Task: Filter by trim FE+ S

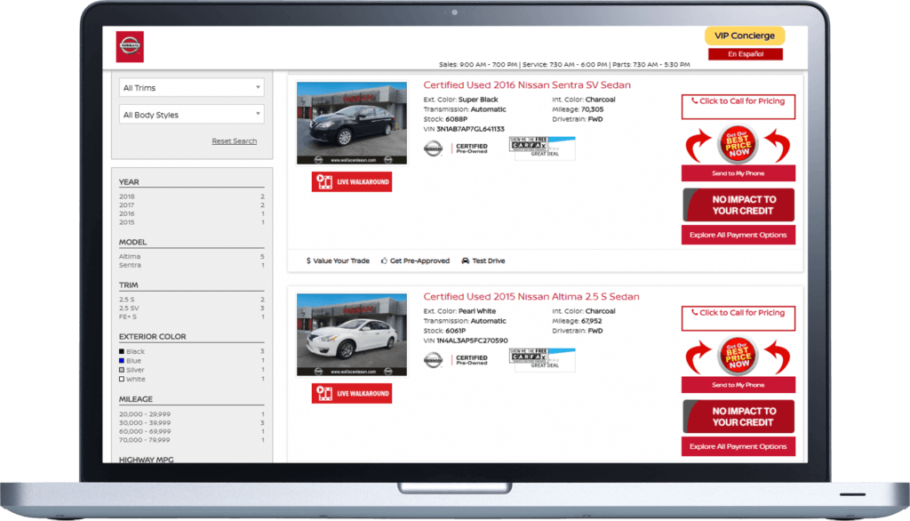Action: pyautogui.click(x=128, y=317)
